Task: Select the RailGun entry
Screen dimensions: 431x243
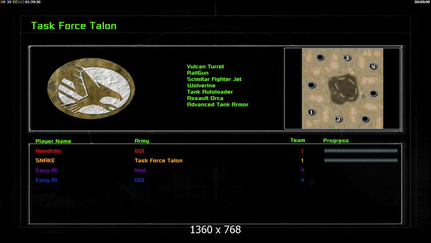Action: pyautogui.click(x=198, y=73)
